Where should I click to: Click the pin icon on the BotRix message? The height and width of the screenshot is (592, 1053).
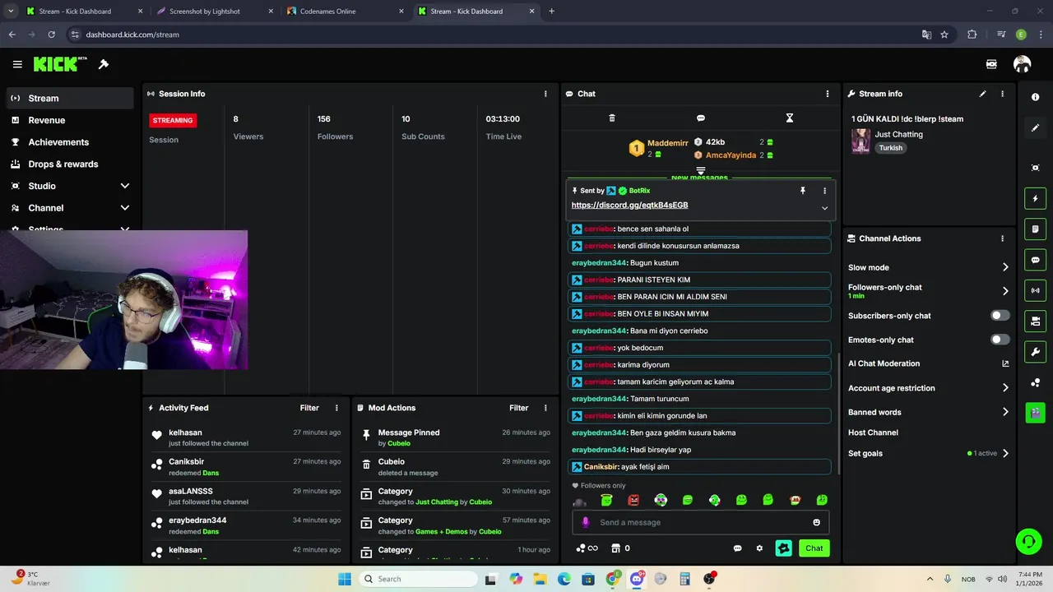click(803, 191)
